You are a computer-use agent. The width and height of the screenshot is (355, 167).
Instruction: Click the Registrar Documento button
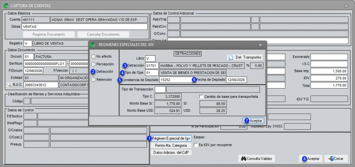(x=49, y=35)
